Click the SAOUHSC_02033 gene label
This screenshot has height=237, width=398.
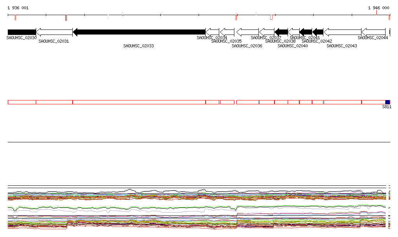[139, 46]
